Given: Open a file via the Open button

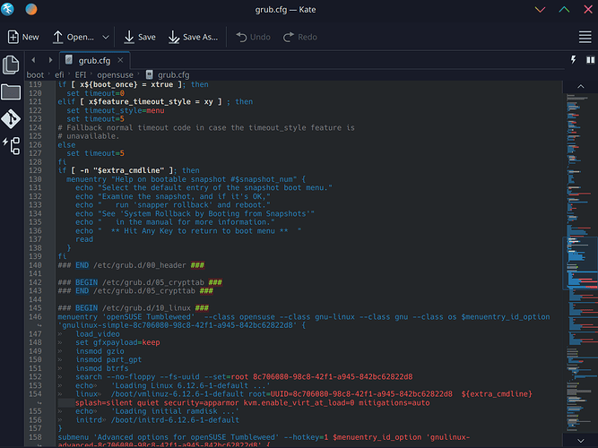Looking at the screenshot, I should 74,37.
